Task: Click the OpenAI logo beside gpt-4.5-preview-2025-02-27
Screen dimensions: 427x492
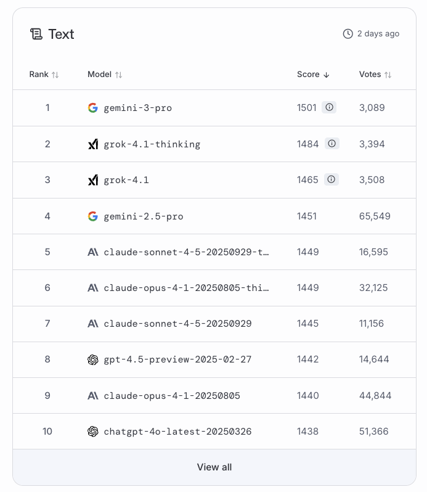Action: pyautogui.click(x=93, y=359)
